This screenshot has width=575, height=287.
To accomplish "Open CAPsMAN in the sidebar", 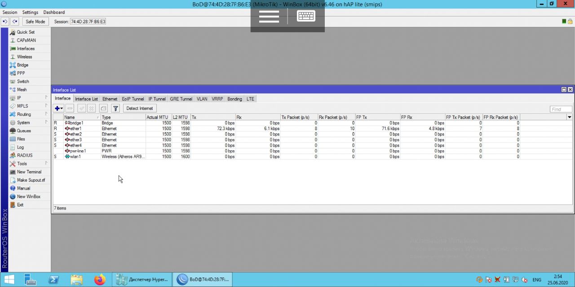I will pyautogui.click(x=26, y=40).
